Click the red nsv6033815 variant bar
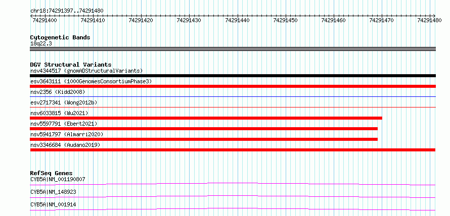 [206, 118]
